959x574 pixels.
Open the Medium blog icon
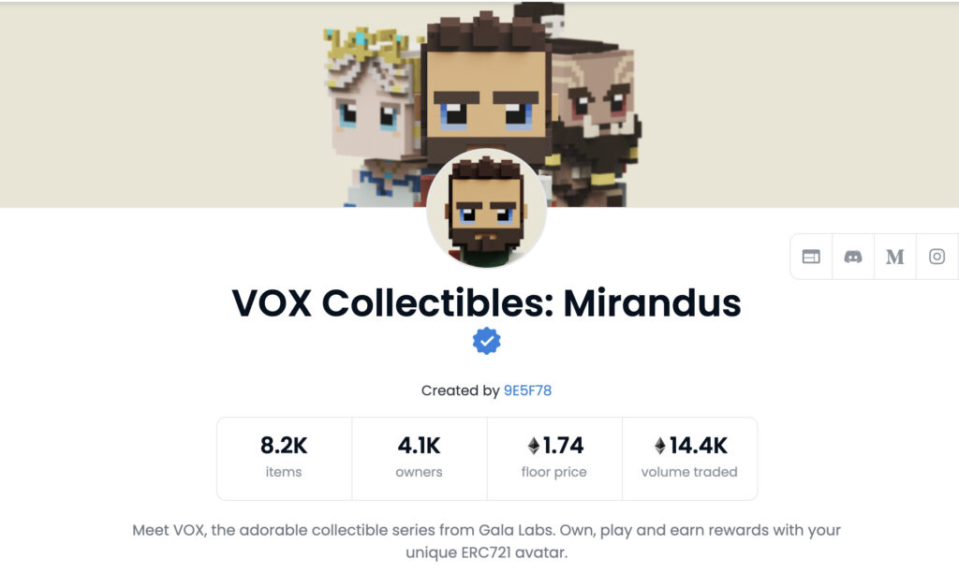coord(894,257)
